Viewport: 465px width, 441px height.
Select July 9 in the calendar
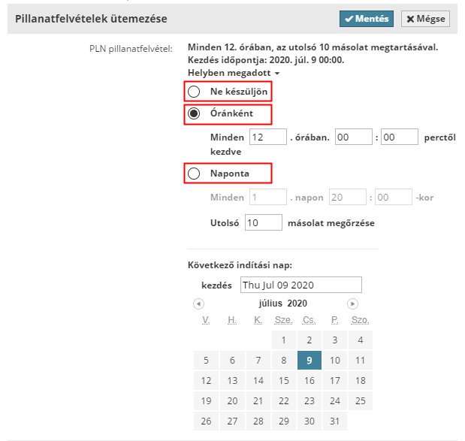click(309, 361)
